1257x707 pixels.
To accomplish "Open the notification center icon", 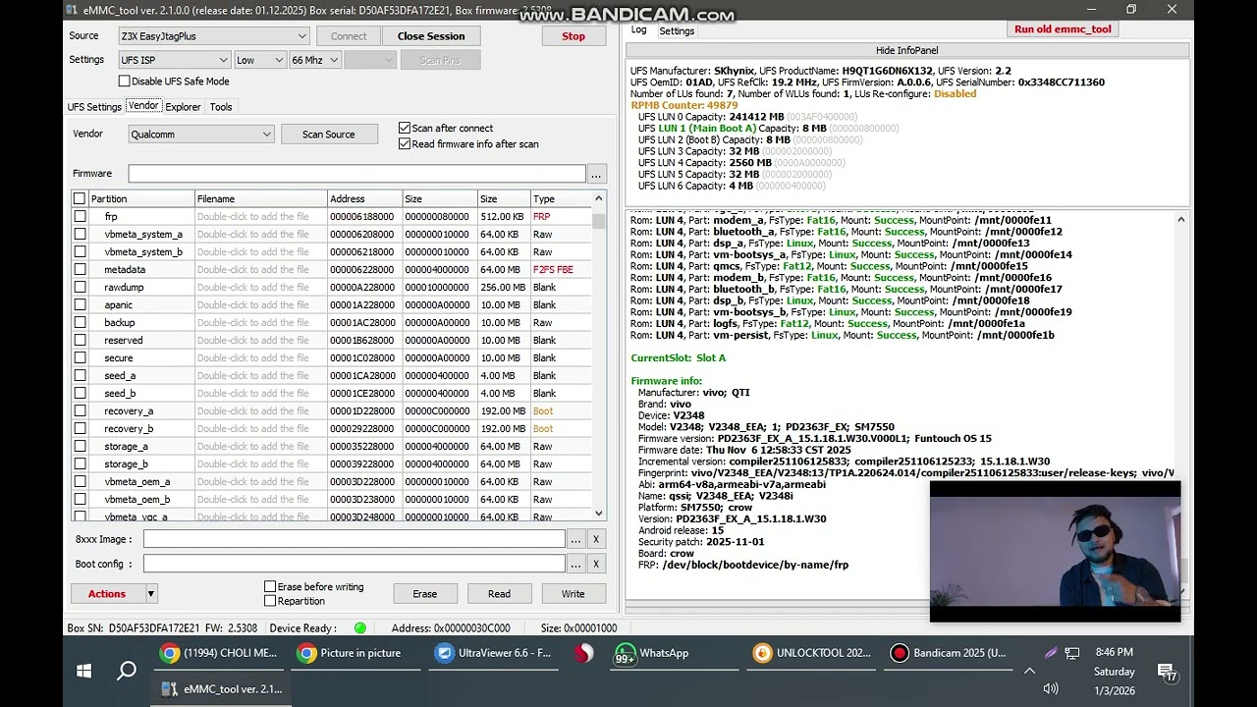I will tap(1167, 672).
